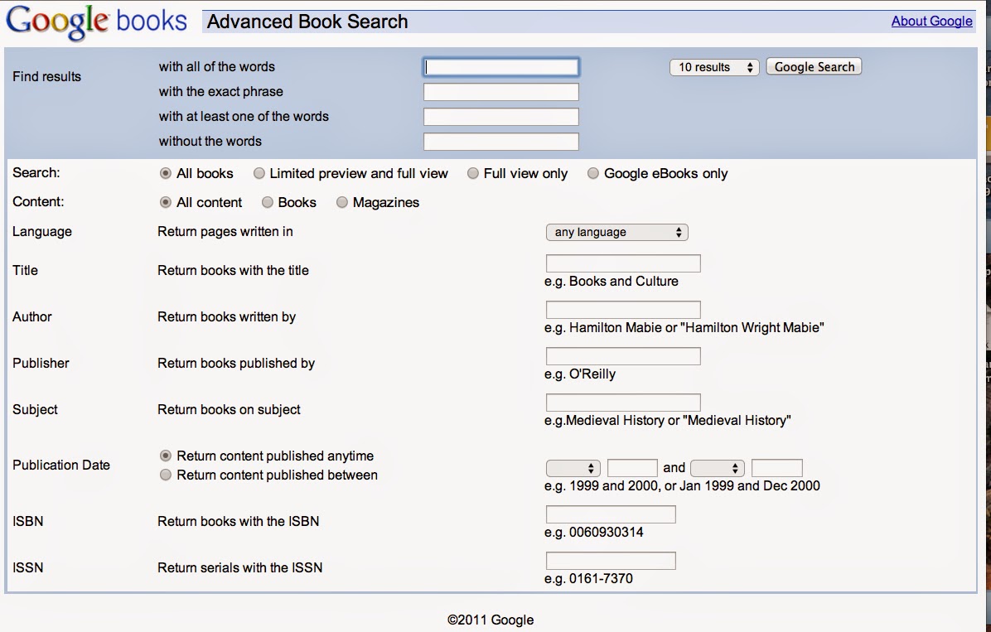The image size is (991, 632).
Task: Select Return content published anytime
Action: (166, 456)
